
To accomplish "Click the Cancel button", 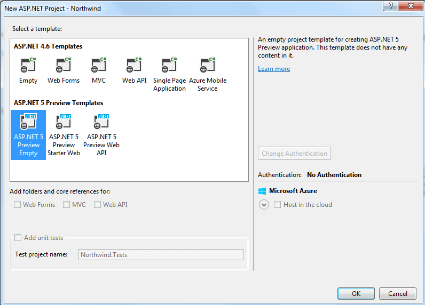I will pyautogui.click(x=397, y=294).
